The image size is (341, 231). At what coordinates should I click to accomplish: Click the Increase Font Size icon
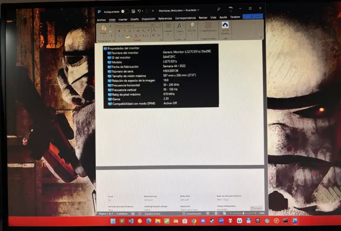(x=153, y=35)
